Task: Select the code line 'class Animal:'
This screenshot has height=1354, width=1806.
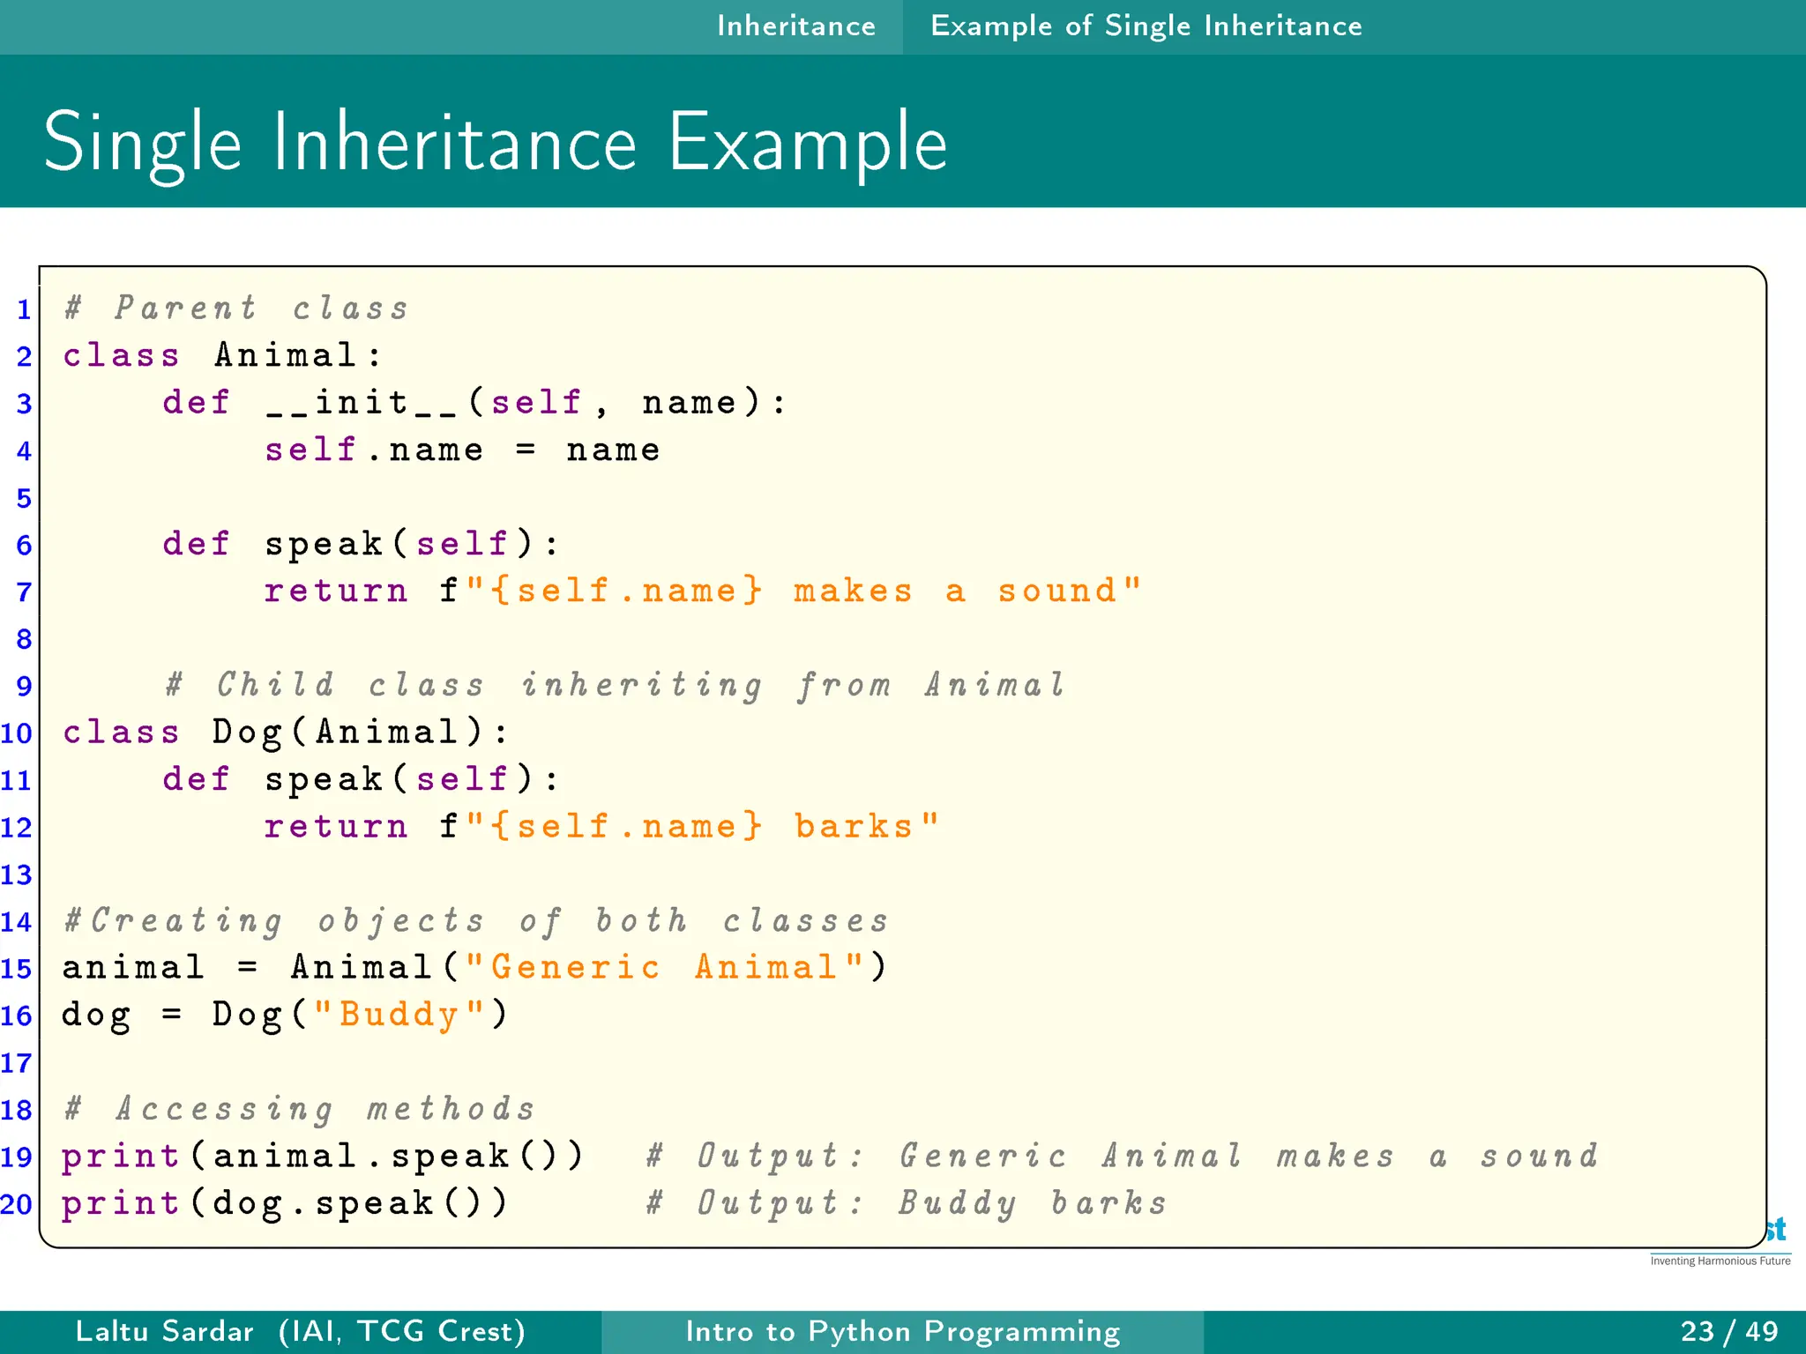Action: coord(223,355)
